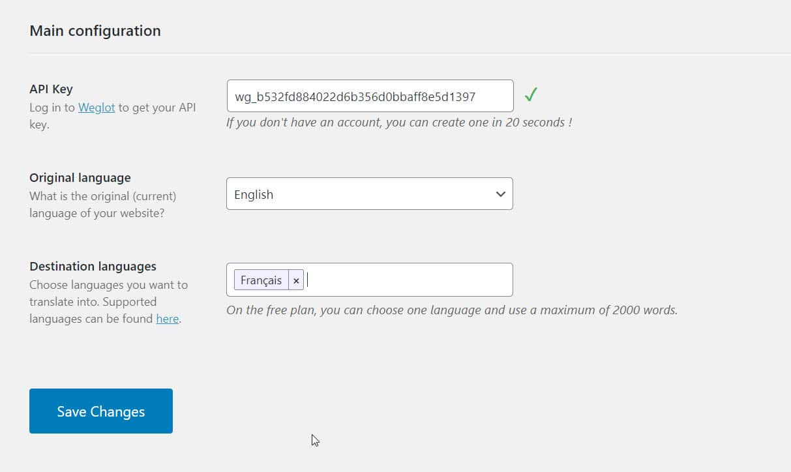Open the English combo box to change language
791x472 pixels.
coord(369,194)
